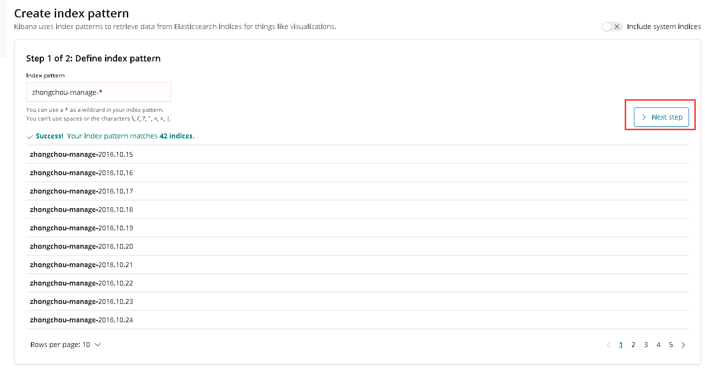
Task: Select index zhongchou-manage-2018.10.16 row
Action: click(358, 173)
